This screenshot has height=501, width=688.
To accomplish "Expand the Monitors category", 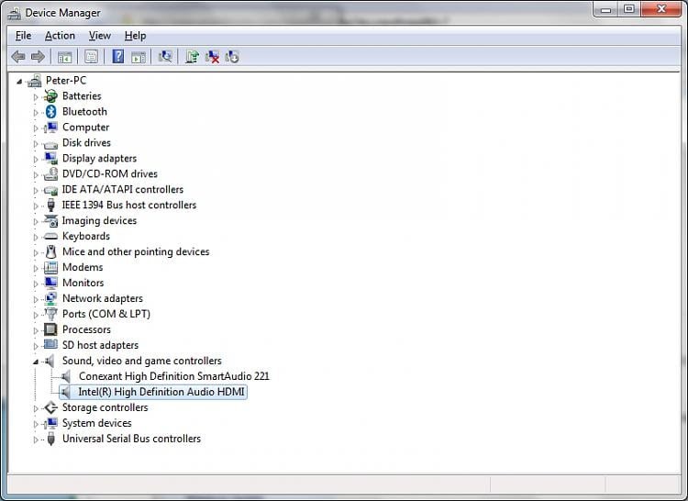I will (x=36, y=284).
